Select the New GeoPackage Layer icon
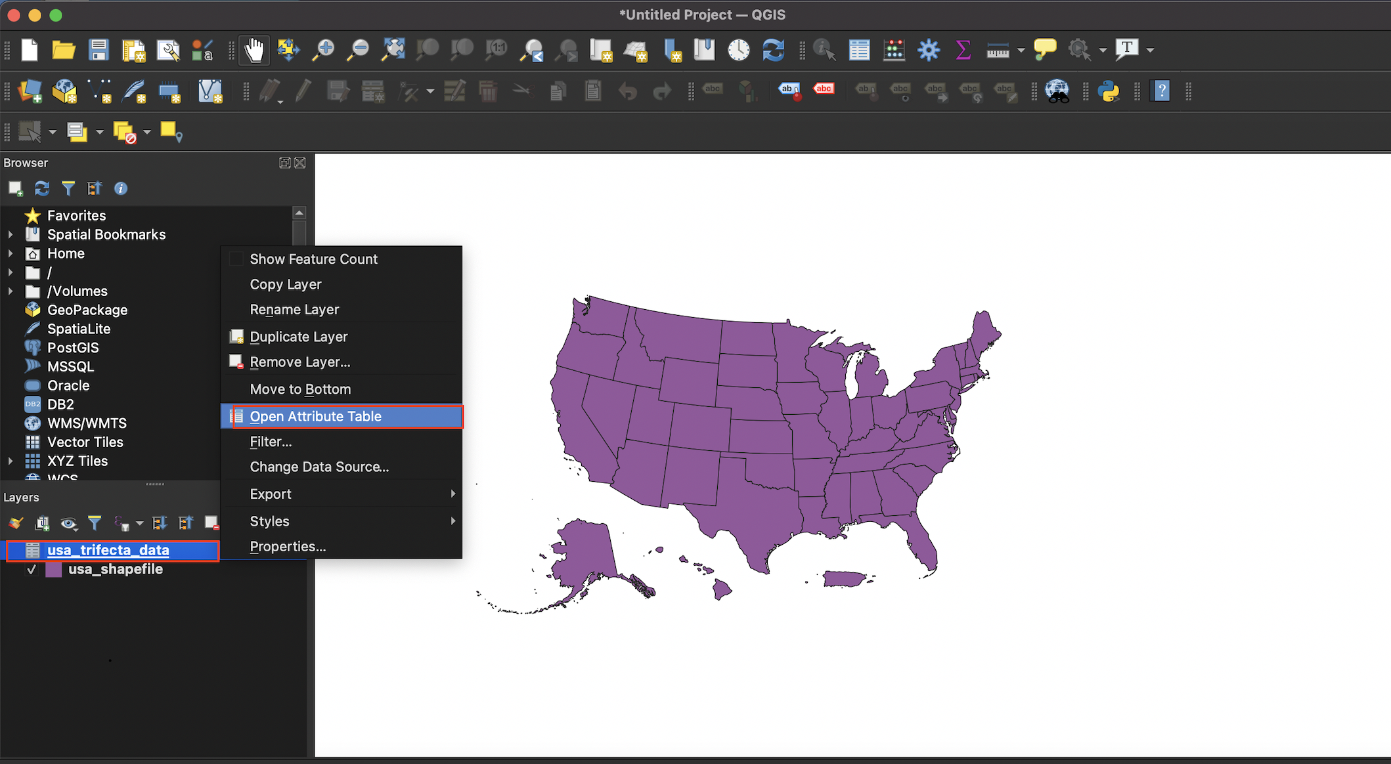Viewport: 1391px width, 764px height. 64,91
